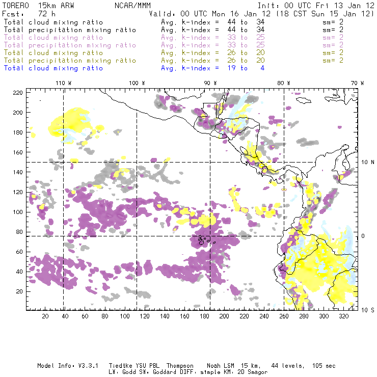The image size is (377, 377).
Task: Click the blue 'Total cloud mixing ratio' legend line
Action: click(x=53, y=68)
